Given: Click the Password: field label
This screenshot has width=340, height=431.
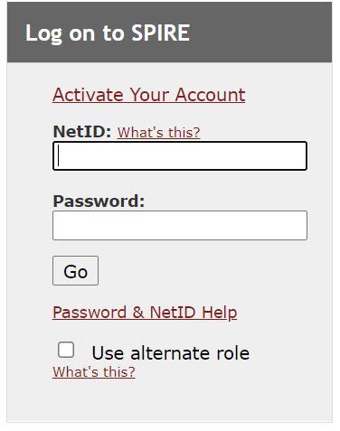Looking at the screenshot, I should [99, 201].
